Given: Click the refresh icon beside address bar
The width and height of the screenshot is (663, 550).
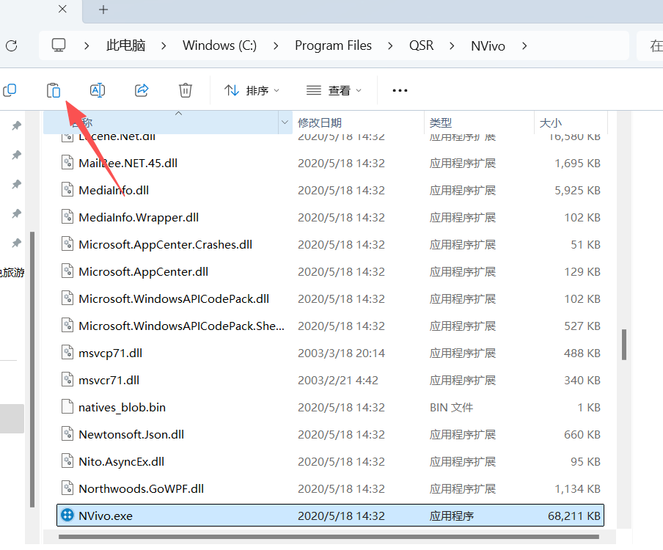Looking at the screenshot, I should coord(11,45).
